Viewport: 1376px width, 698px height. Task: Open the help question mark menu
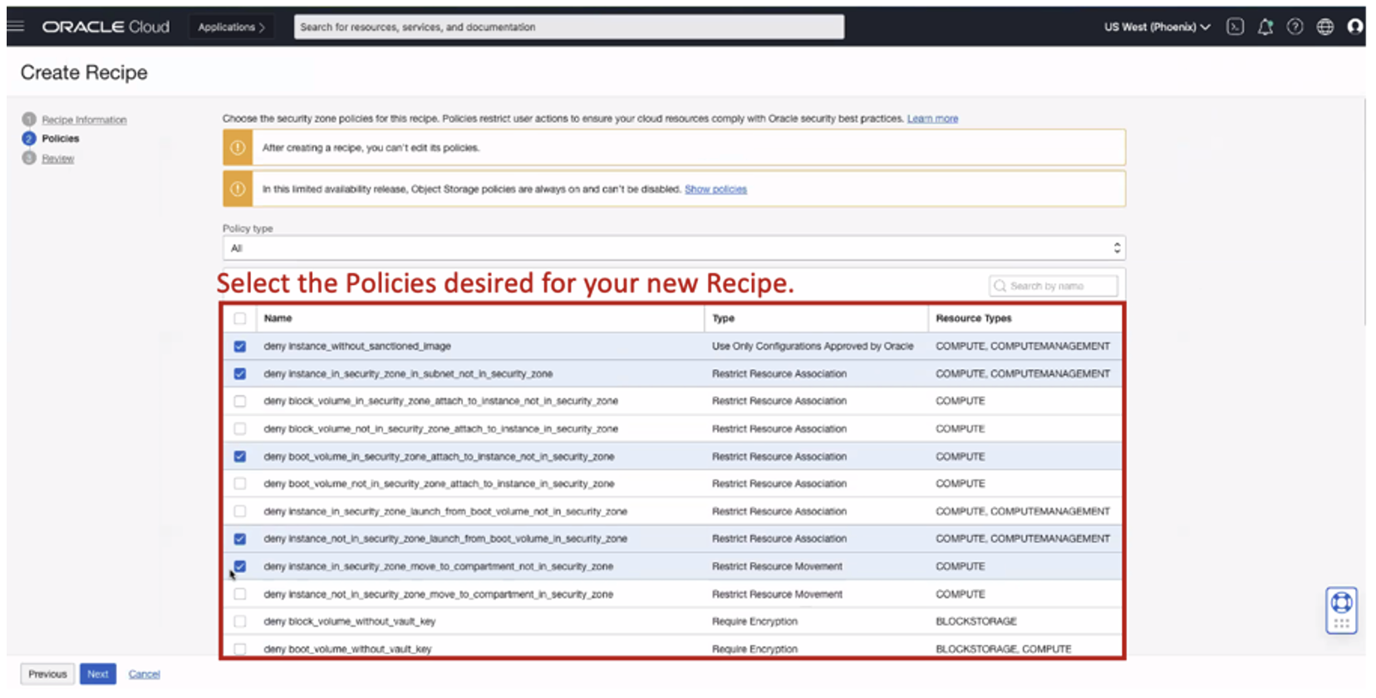click(1295, 27)
